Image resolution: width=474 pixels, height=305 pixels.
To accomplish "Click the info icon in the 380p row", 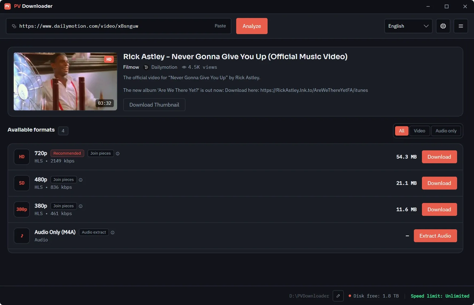I will pyautogui.click(x=81, y=206).
